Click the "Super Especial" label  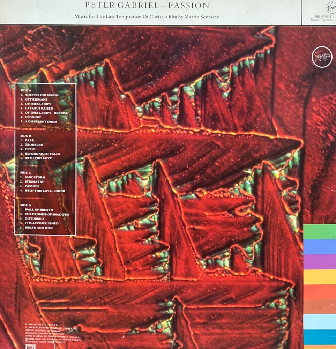(x=322, y=20)
